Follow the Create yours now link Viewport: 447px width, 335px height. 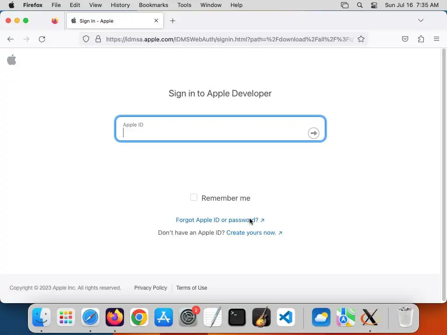coord(254,233)
